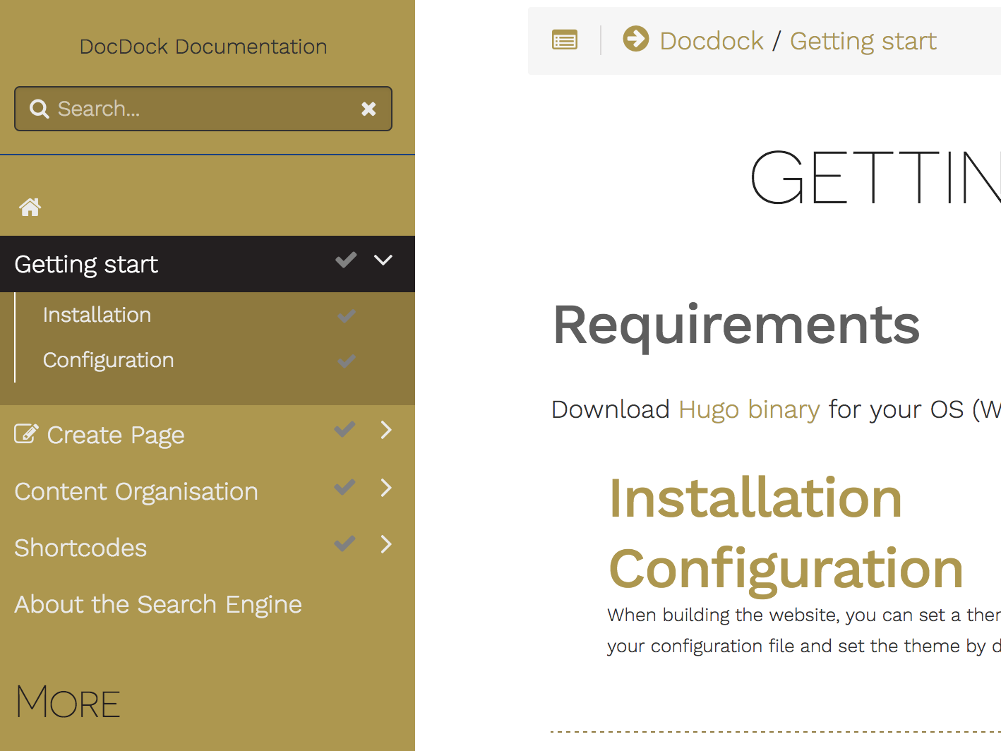This screenshot has height=751, width=1001.
Task: Click the home icon in the sidebar
Action: coord(30,207)
